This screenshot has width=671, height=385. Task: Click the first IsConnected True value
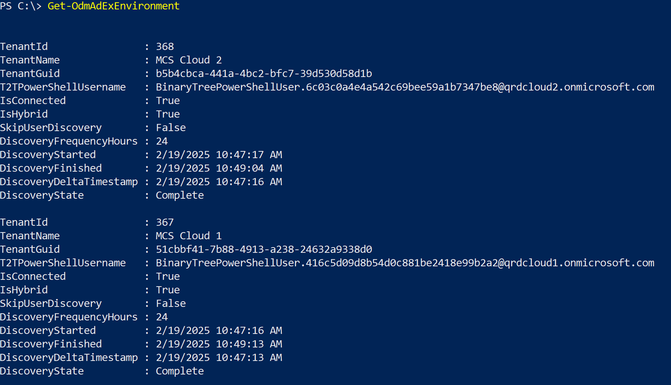[x=168, y=100]
